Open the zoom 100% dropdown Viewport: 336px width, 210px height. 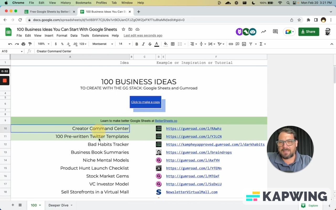43,44
